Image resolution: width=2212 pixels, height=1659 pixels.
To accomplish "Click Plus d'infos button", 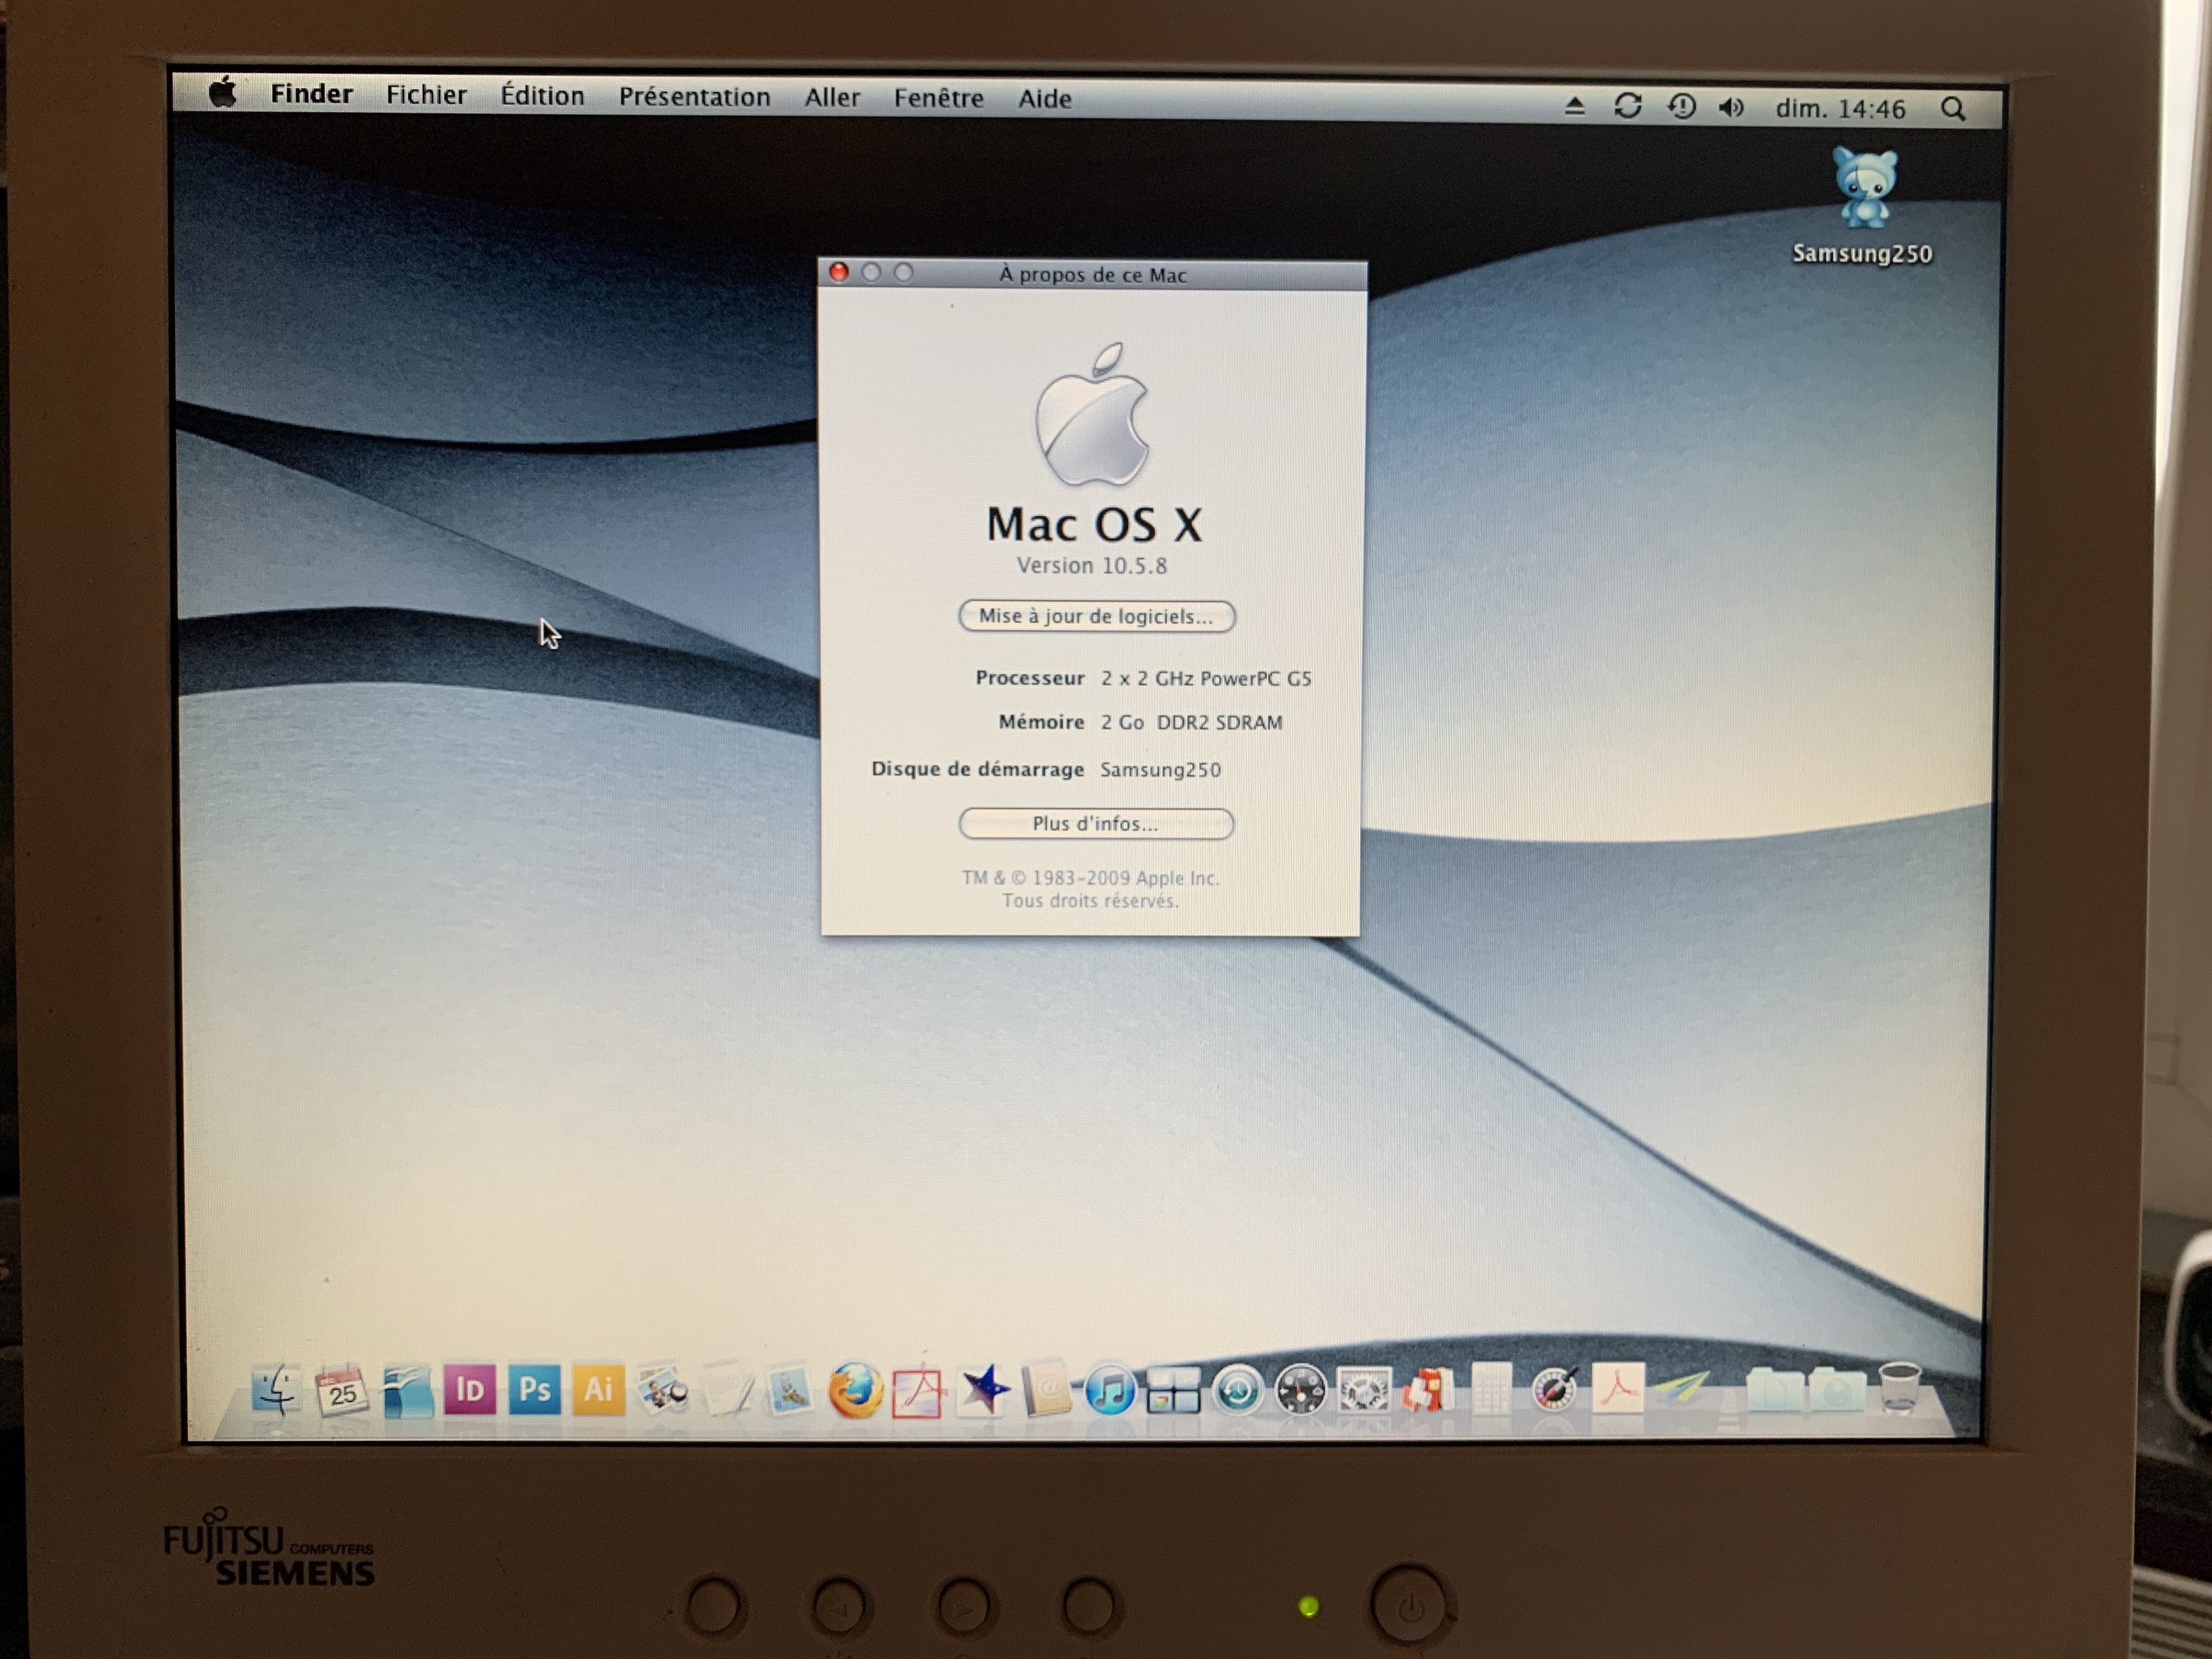I will 1096,823.
